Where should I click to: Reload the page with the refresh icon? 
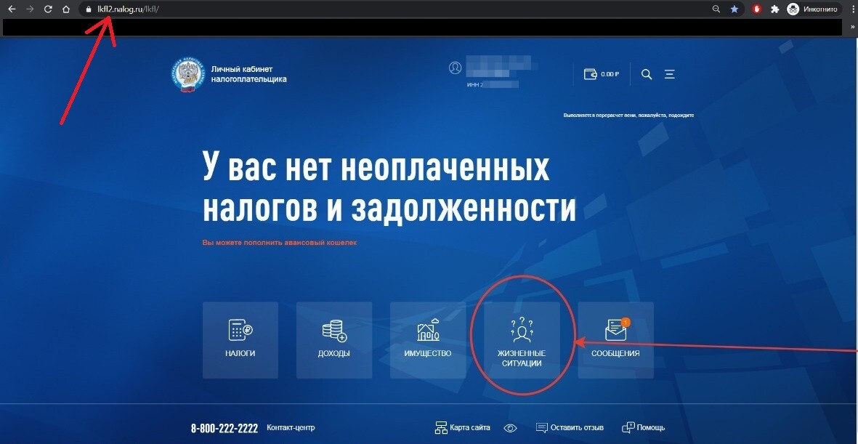pos(48,9)
